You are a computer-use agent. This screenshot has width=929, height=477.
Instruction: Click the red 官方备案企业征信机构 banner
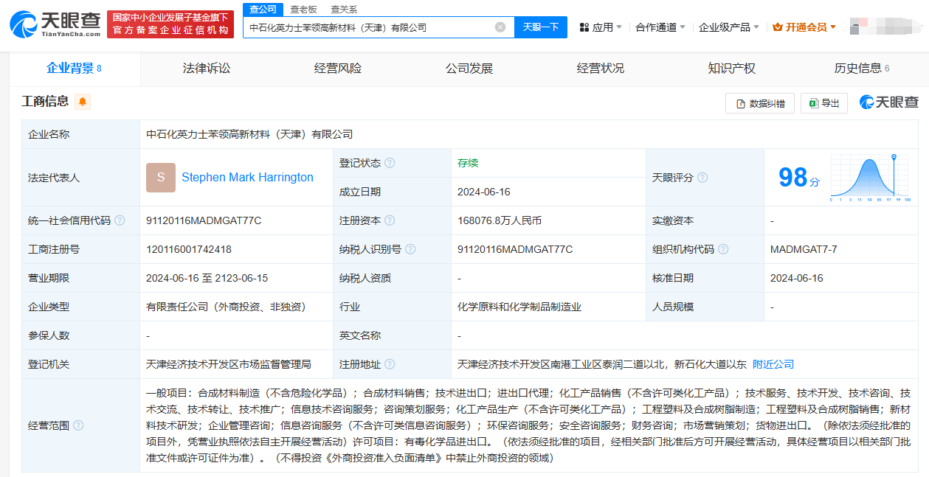pyautogui.click(x=170, y=24)
